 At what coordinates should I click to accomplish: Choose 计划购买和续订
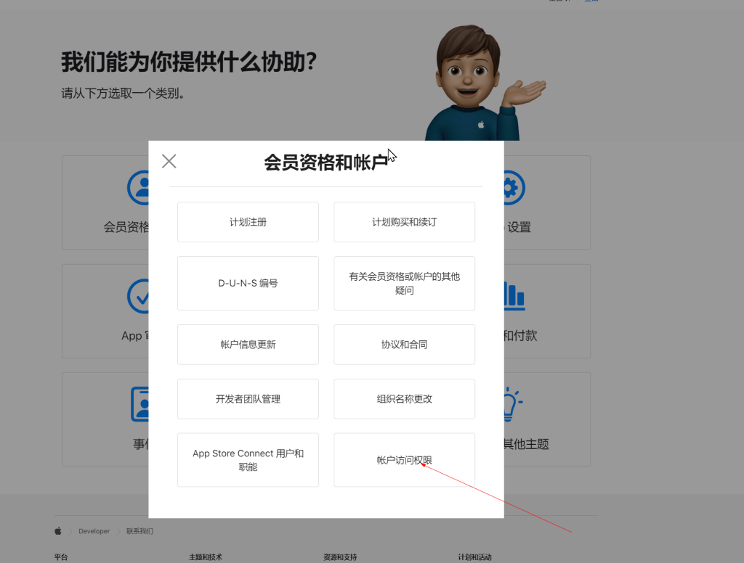404,222
